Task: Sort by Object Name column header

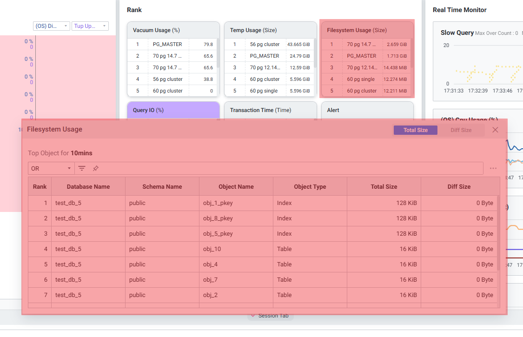Action: (236, 186)
